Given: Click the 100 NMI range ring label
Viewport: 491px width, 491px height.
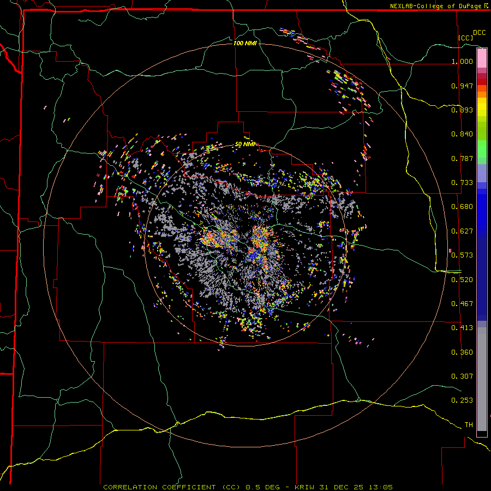Looking at the screenshot, I should click(245, 43).
